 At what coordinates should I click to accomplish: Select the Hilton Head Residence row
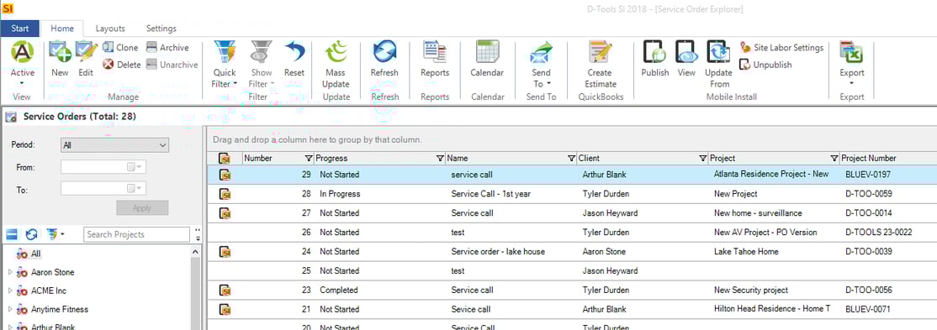(x=571, y=309)
